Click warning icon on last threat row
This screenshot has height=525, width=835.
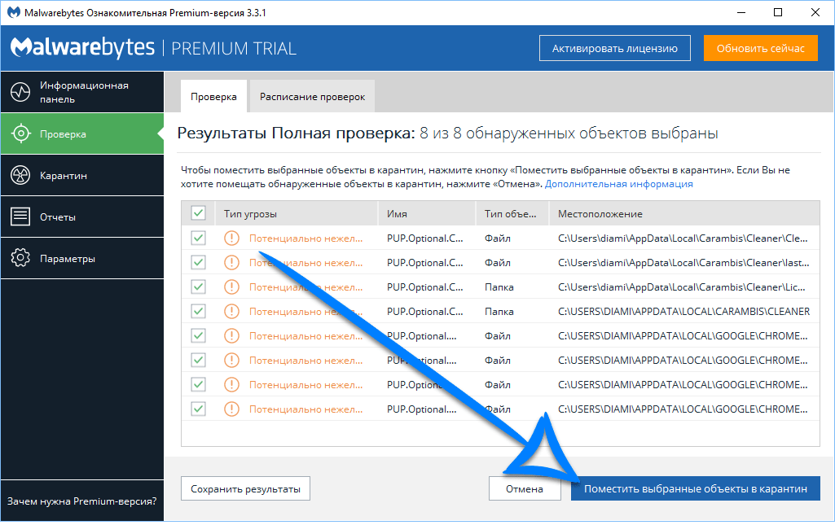232,409
